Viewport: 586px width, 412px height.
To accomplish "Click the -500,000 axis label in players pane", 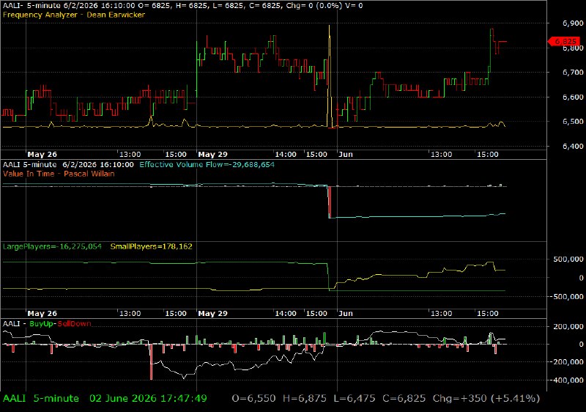I will [567, 297].
